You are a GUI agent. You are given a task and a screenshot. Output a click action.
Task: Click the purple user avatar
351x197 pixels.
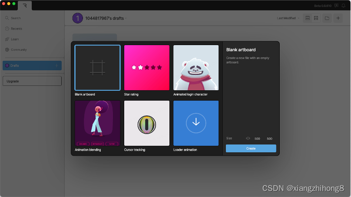point(77,18)
